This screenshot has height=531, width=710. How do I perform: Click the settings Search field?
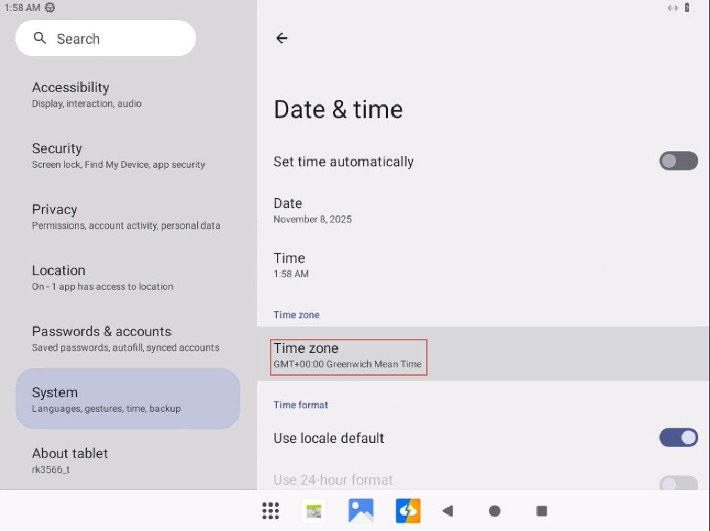(105, 38)
